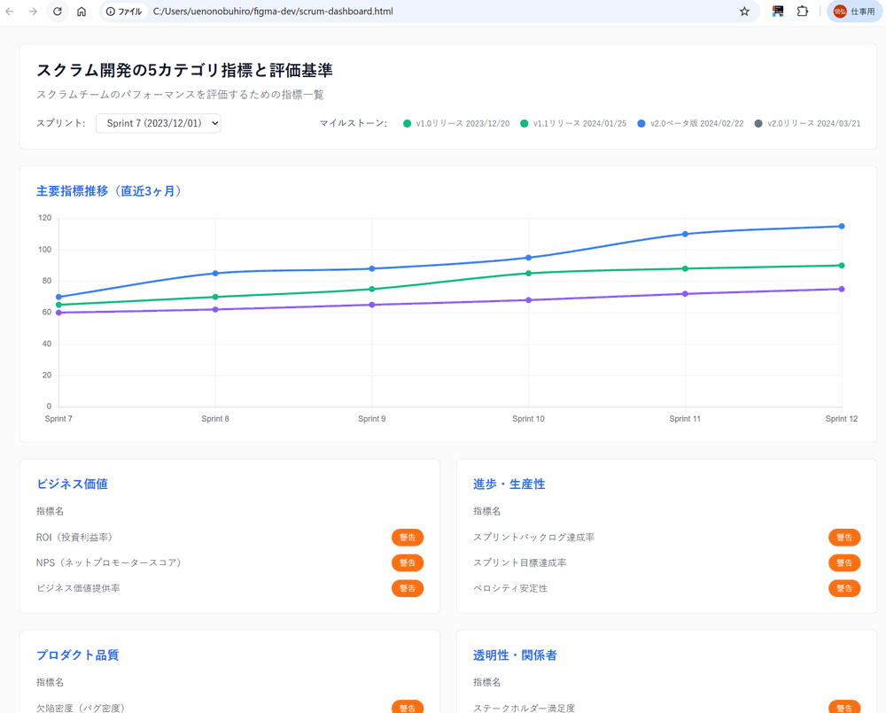Click the 警告 badge next to ROI（投資利益率）

tap(408, 538)
